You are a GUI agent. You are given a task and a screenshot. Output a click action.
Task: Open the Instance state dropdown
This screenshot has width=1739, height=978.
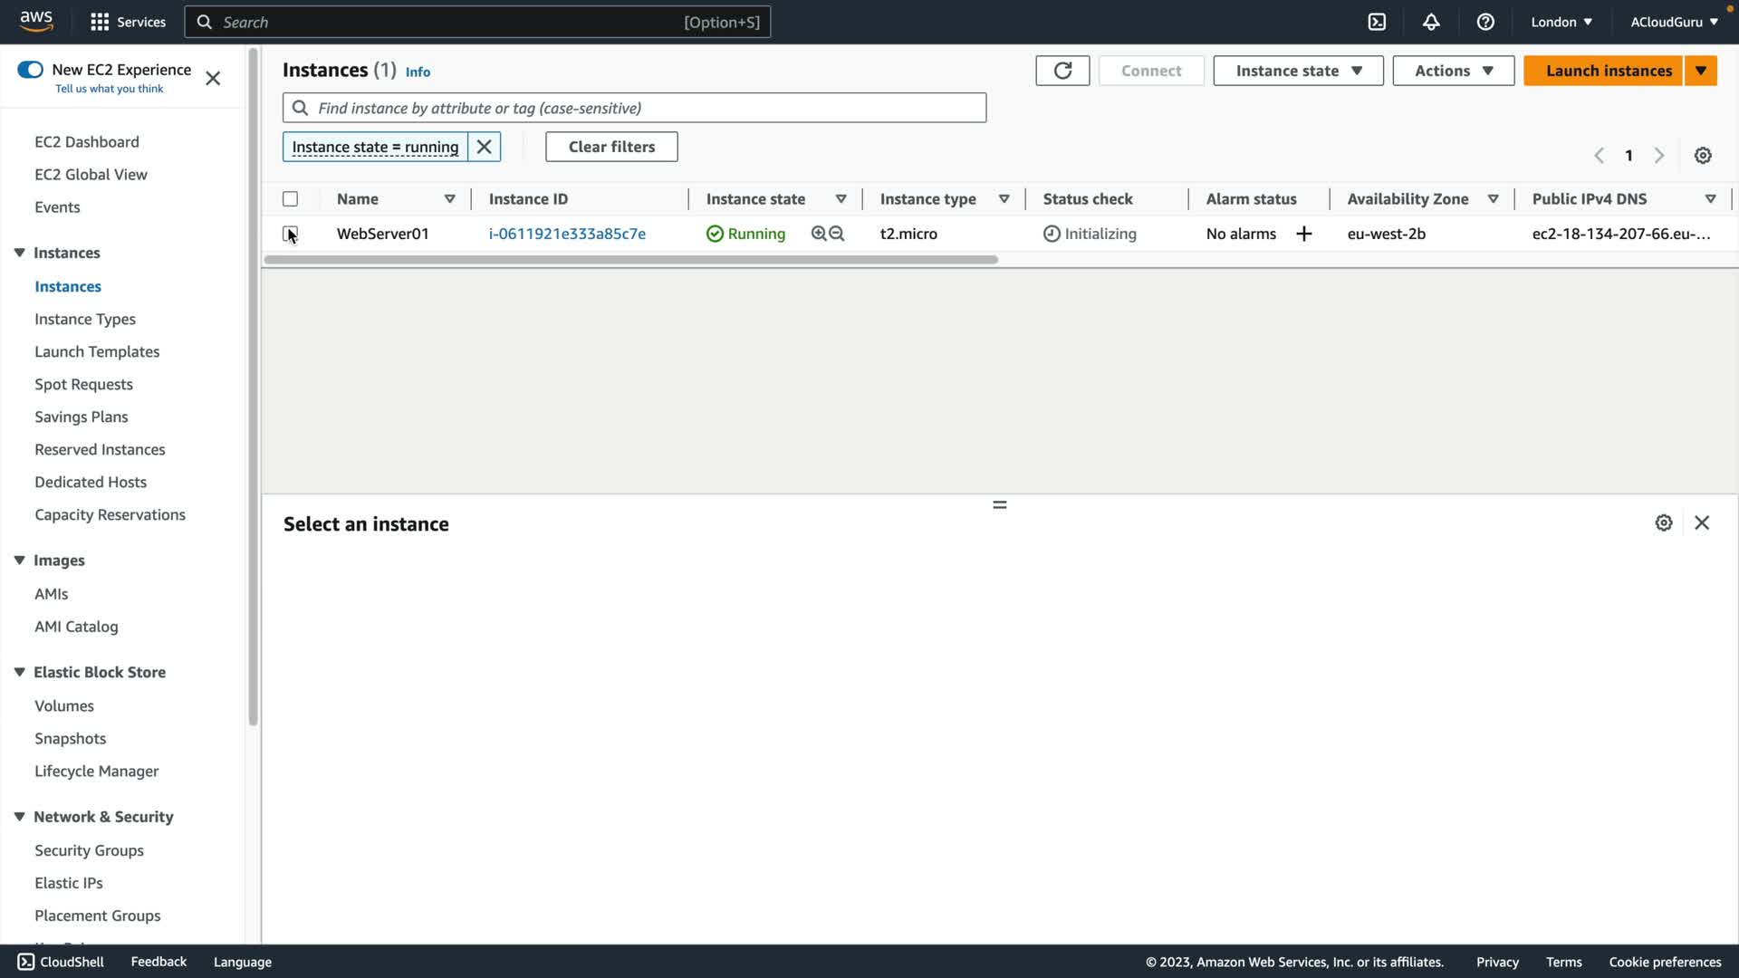point(1298,71)
